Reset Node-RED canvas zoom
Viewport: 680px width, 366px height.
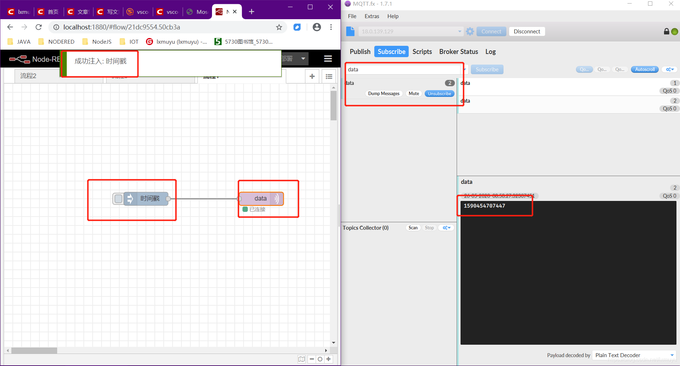click(320, 359)
